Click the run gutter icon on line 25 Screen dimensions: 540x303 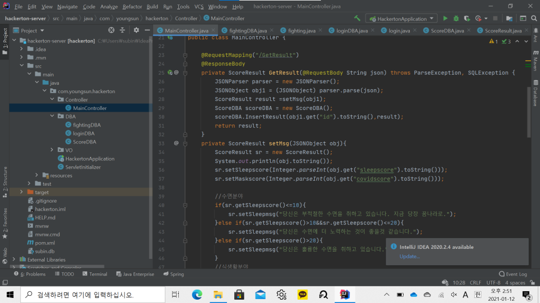point(170,73)
